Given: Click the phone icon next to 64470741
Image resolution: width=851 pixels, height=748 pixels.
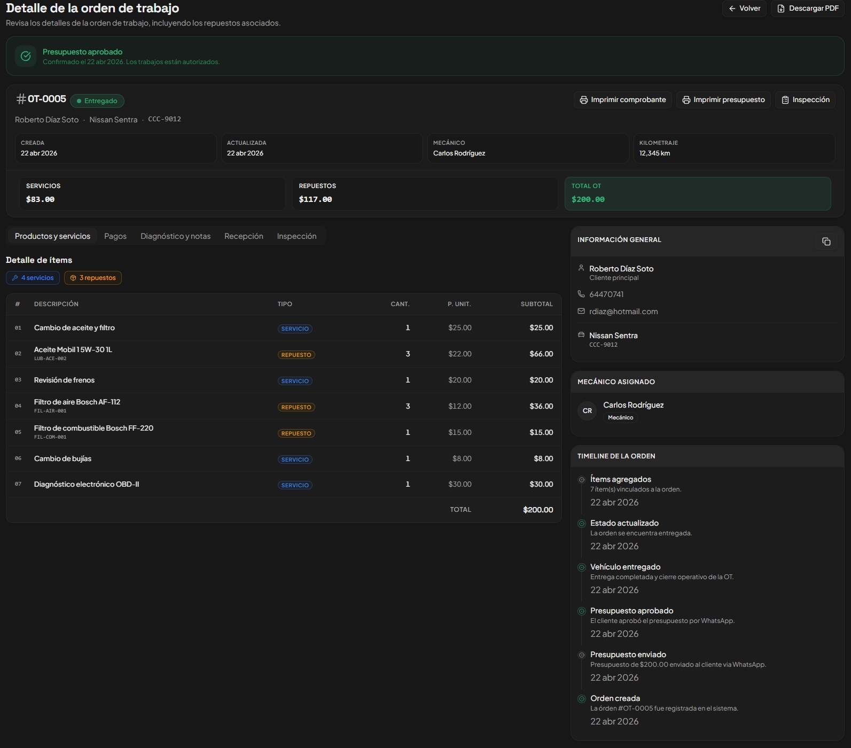Looking at the screenshot, I should pos(581,294).
